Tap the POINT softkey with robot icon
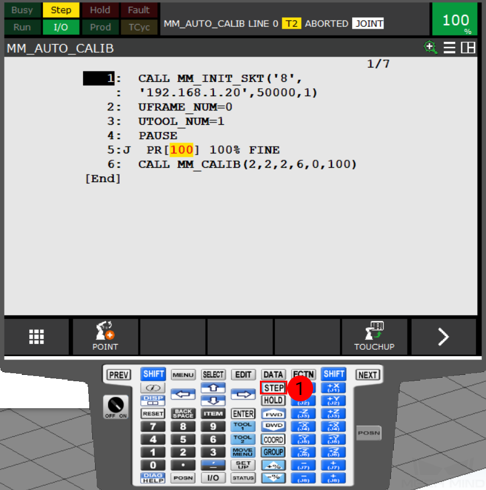 [x=105, y=337]
